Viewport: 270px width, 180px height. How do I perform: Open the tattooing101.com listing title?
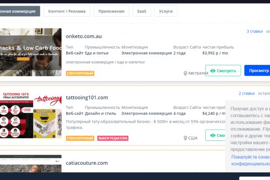tap(87, 97)
